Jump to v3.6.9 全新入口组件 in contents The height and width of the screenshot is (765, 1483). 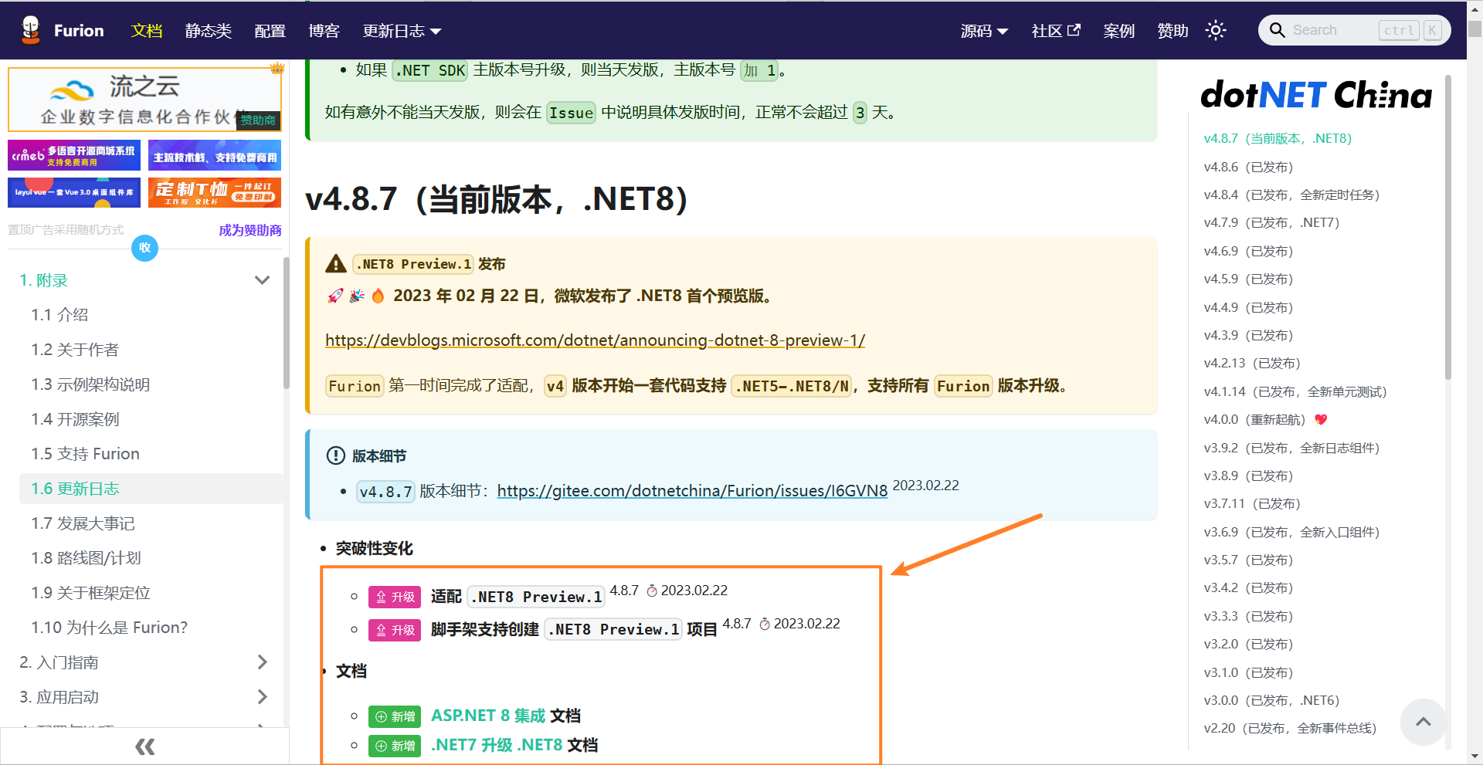1291,532
